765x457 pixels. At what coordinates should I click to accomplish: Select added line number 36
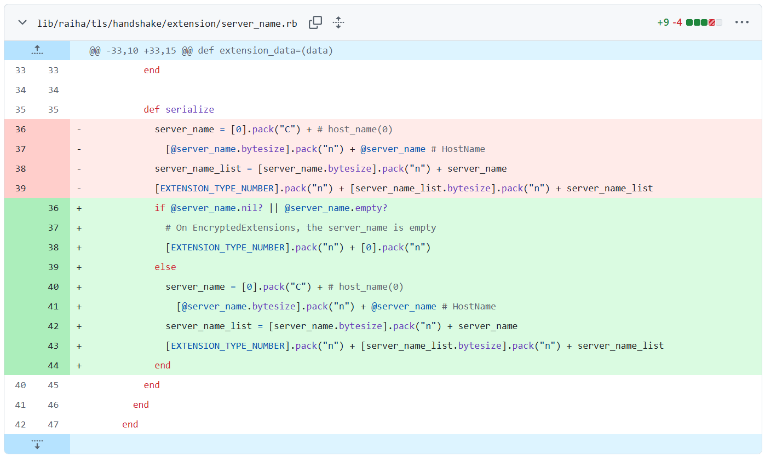tap(53, 208)
